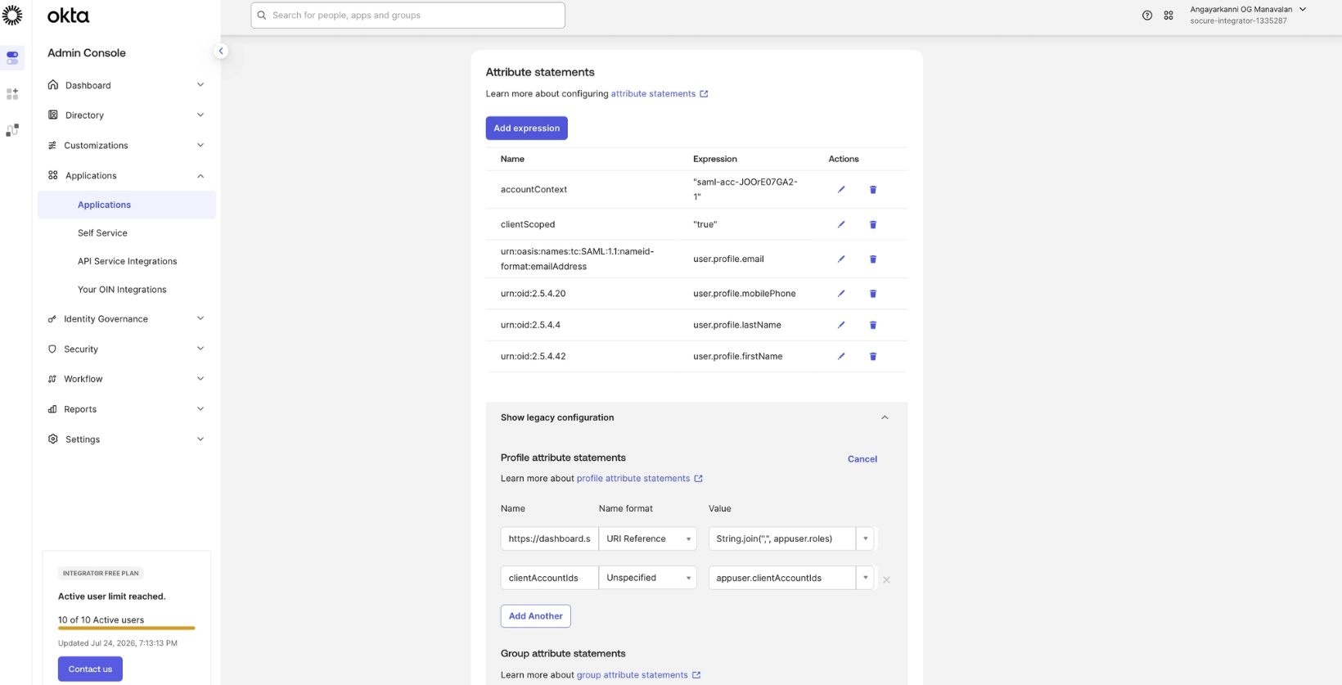Select Applications submenu item

[x=127, y=205]
